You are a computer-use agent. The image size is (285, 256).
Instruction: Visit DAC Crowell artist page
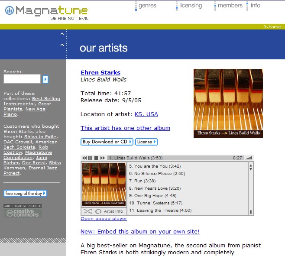tap(18, 142)
